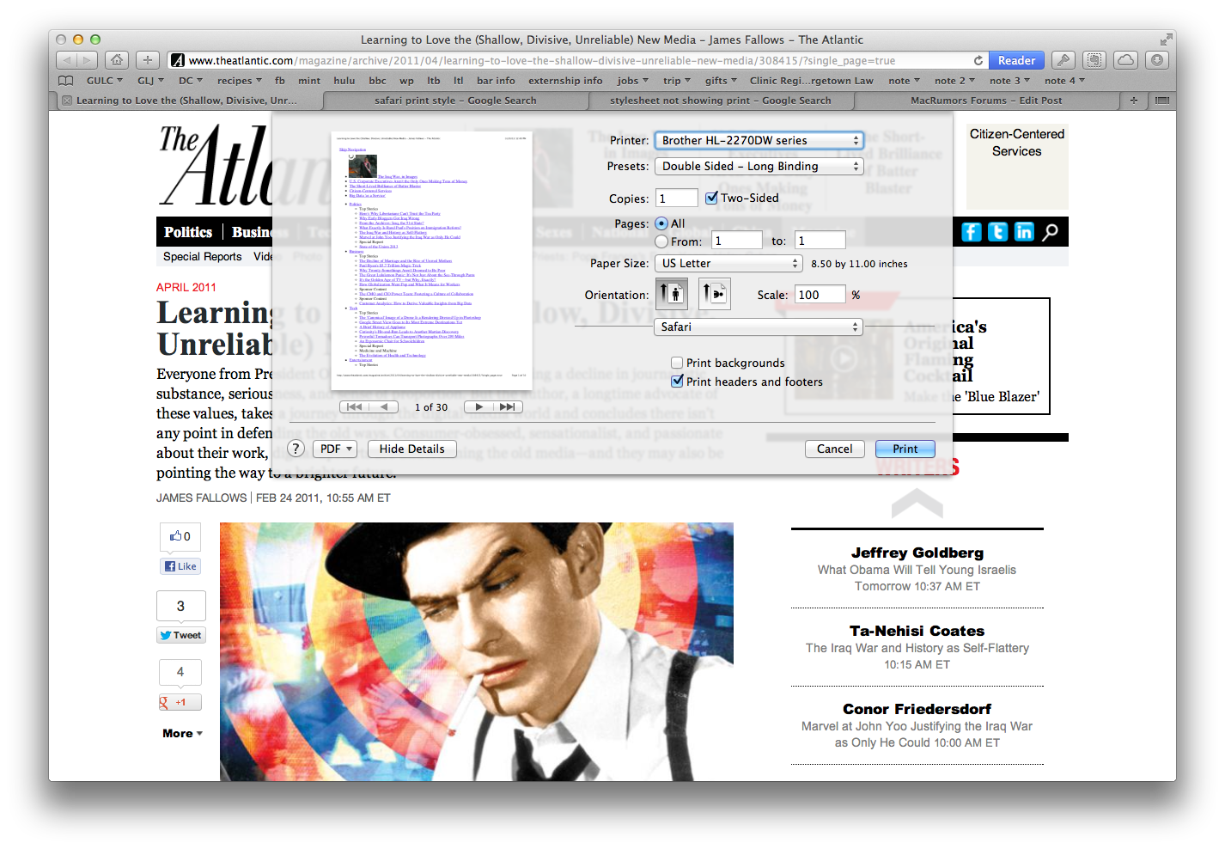Click the print preview page thumbnail
This screenshot has width=1225, height=849.
point(431,260)
